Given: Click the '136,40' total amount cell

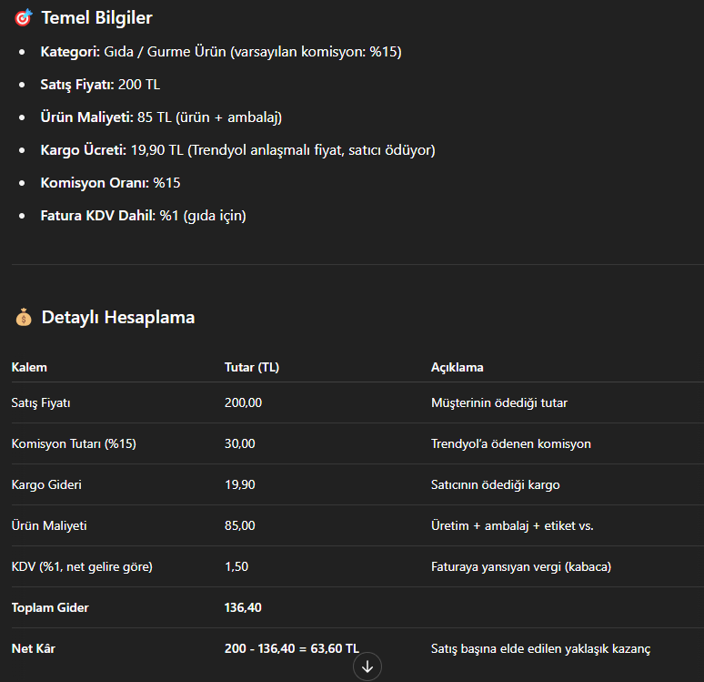Looking at the screenshot, I should pos(243,608).
